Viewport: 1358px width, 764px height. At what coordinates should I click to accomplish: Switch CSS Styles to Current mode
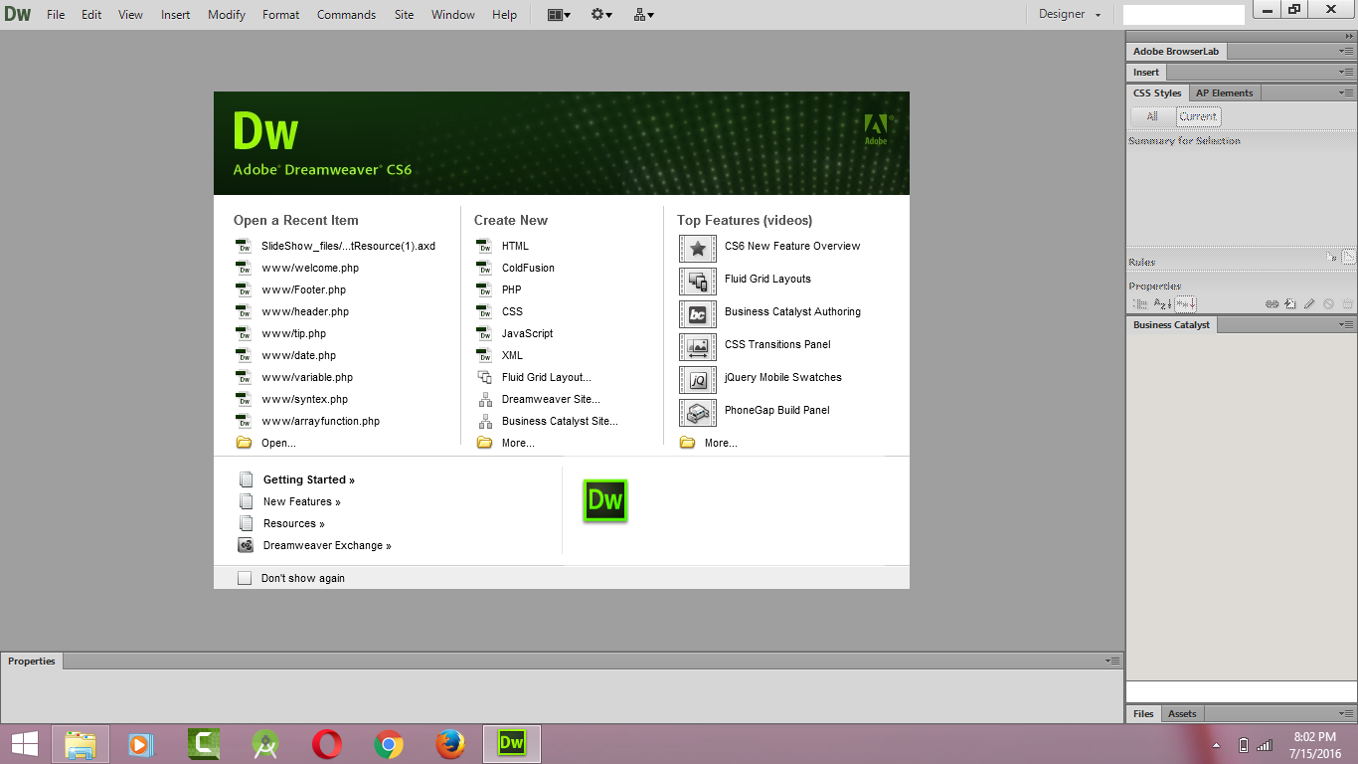(x=1198, y=116)
